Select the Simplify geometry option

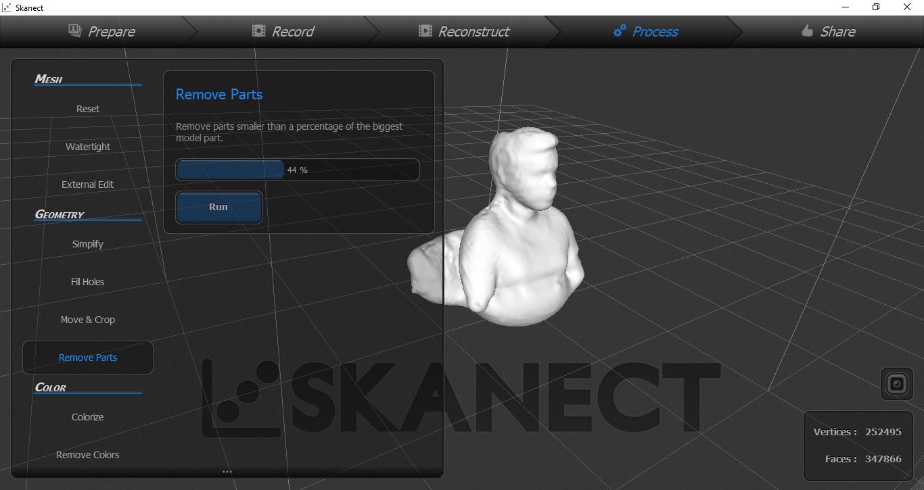click(88, 244)
